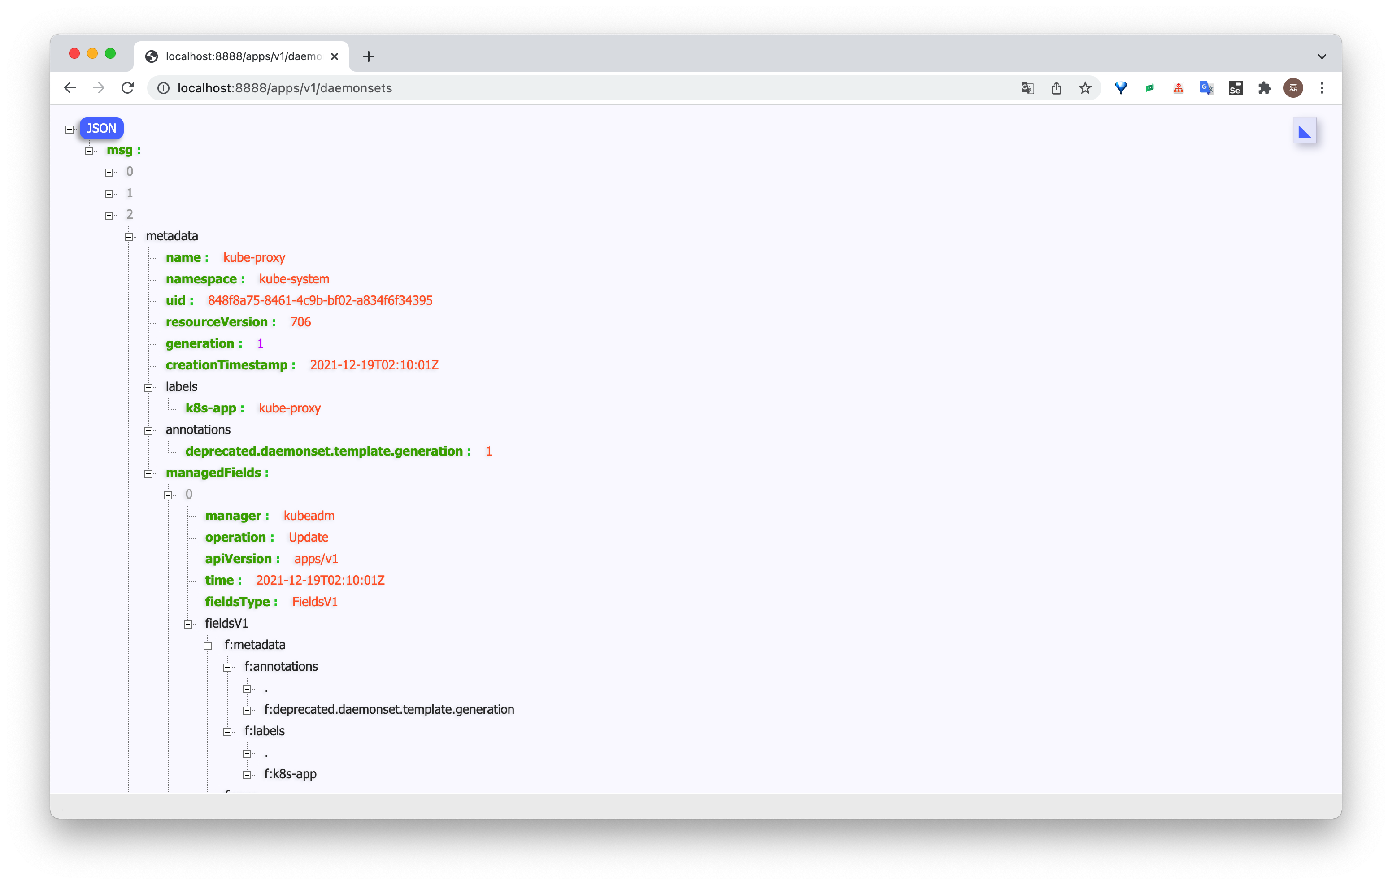Click the translate page icon in address bar
This screenshot has width=1392, height=885.
coord(1027,88)
